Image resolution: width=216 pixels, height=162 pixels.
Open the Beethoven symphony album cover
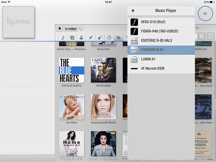(x=203, y=70)
